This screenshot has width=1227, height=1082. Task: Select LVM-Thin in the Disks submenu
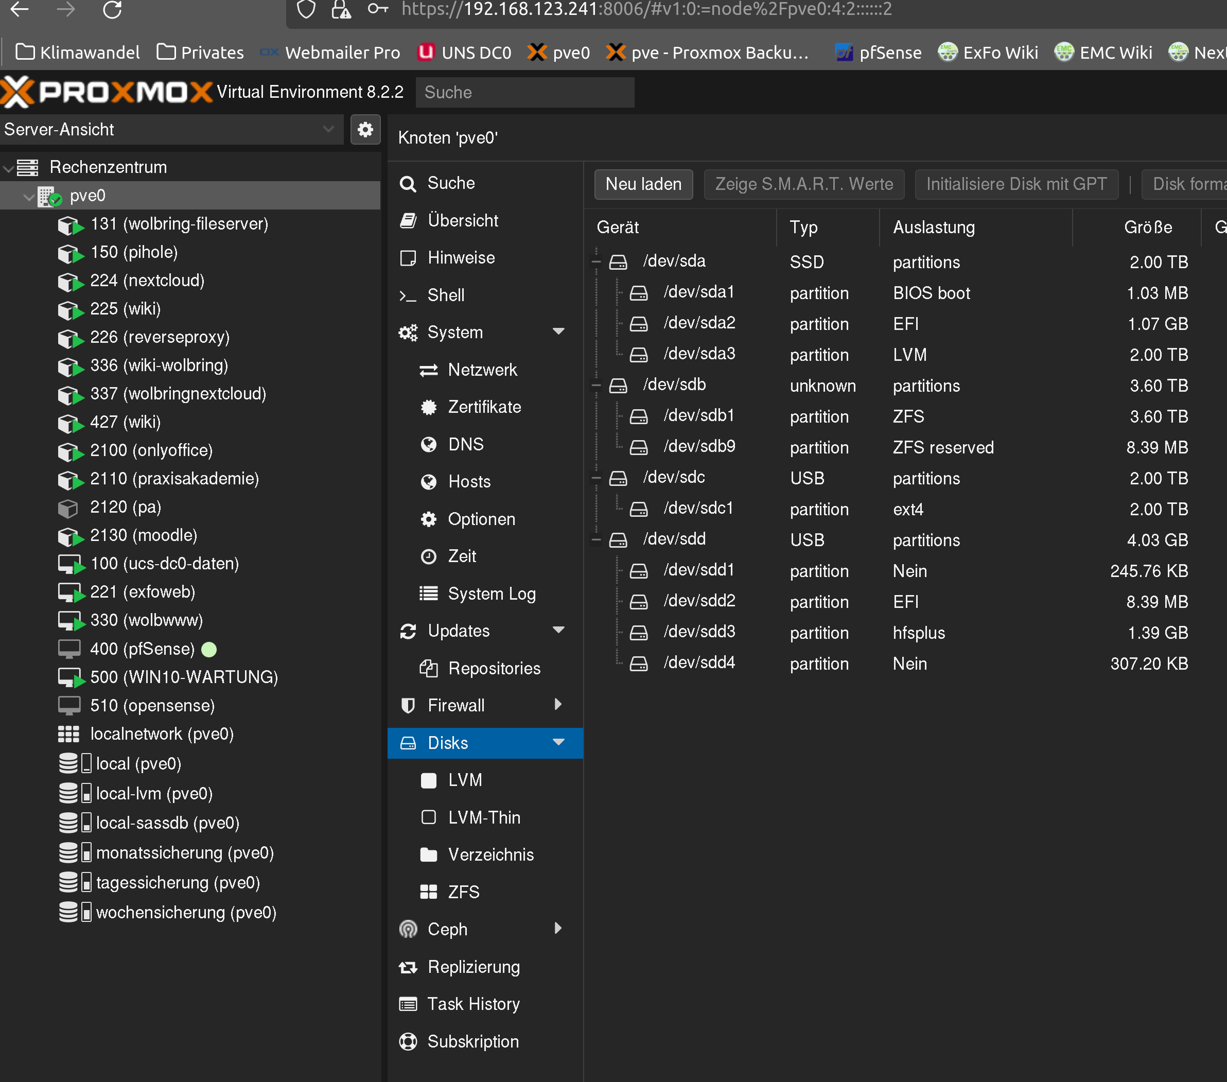(485, 816)
